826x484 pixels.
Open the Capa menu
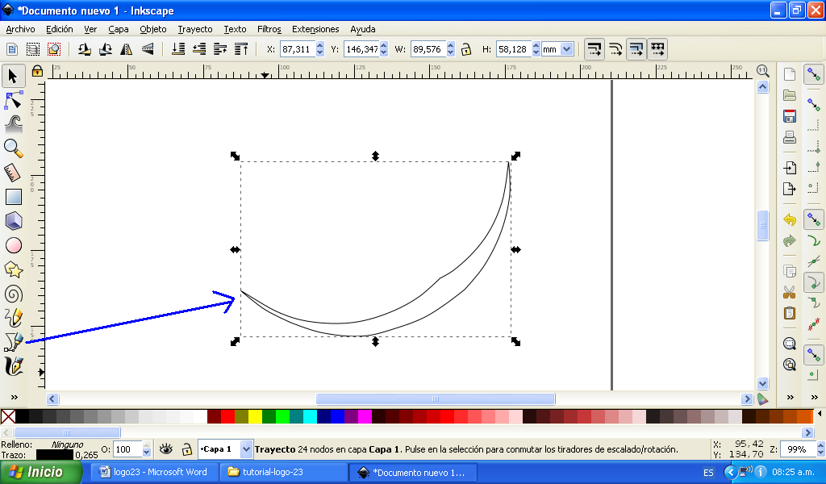[119, 29]
